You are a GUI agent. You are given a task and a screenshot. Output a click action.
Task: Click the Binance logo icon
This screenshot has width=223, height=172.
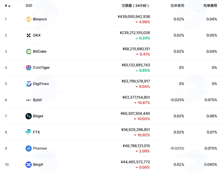coord(29,19)
